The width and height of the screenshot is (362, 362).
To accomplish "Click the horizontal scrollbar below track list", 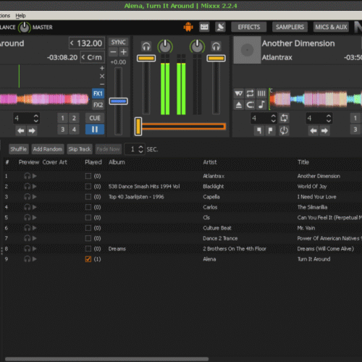I will click(107, 359).
